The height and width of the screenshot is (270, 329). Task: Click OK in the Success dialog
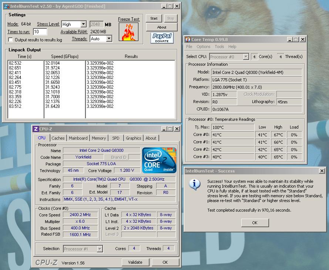[255, 223]
